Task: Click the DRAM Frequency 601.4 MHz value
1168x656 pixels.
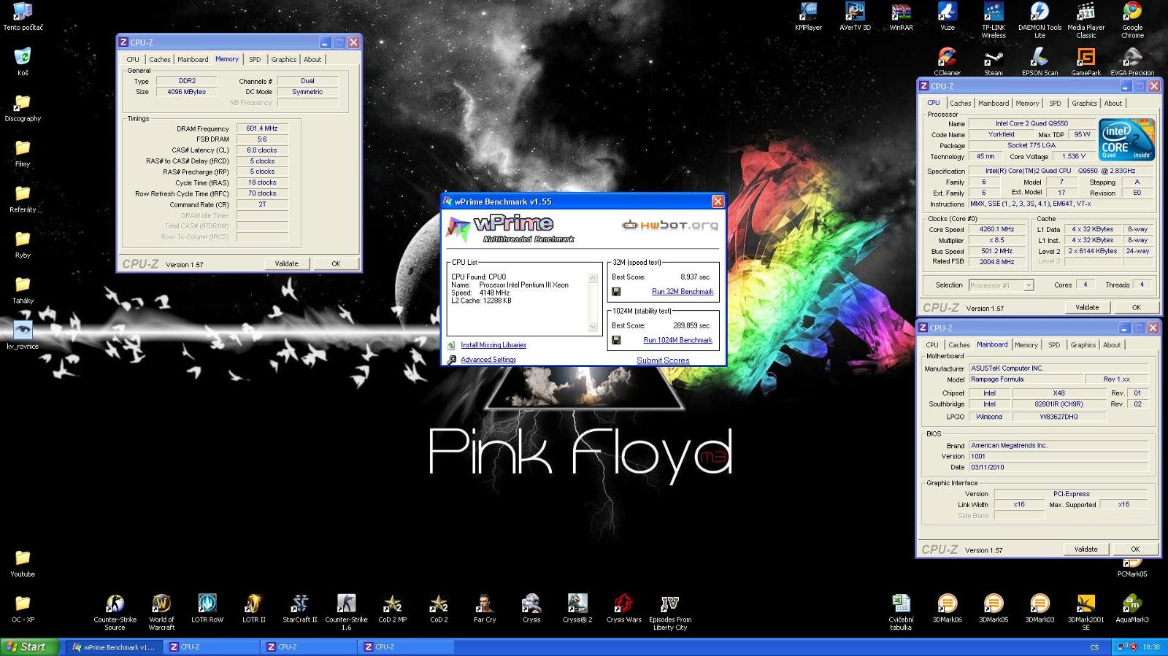Action: 262,128
